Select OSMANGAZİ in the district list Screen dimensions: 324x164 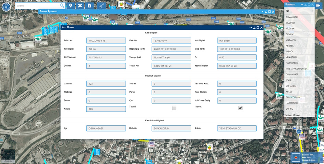[x=292, y=17]
